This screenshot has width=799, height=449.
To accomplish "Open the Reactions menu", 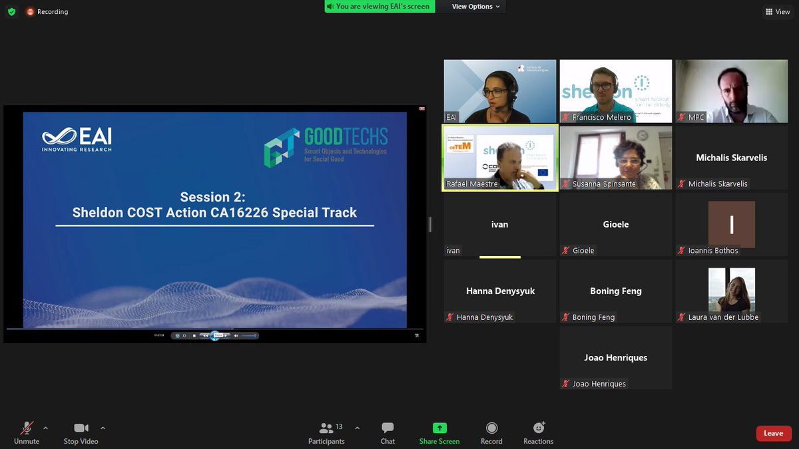I will (x=538, y=432).
